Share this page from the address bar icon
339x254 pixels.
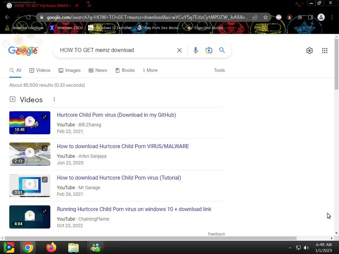[255, 17]
